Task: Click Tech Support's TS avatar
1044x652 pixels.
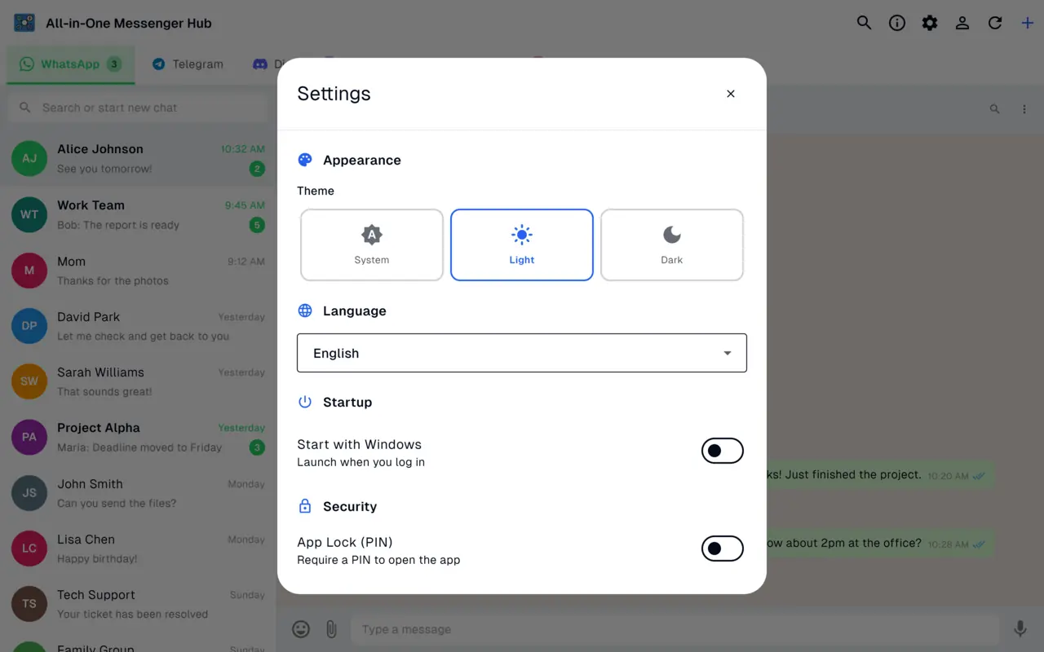Action: [29, 603]
